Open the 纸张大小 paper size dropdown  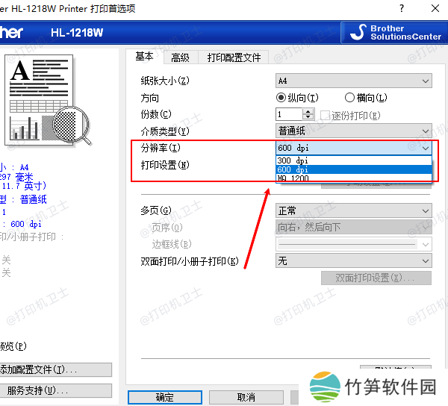click(x=353, y=81)
